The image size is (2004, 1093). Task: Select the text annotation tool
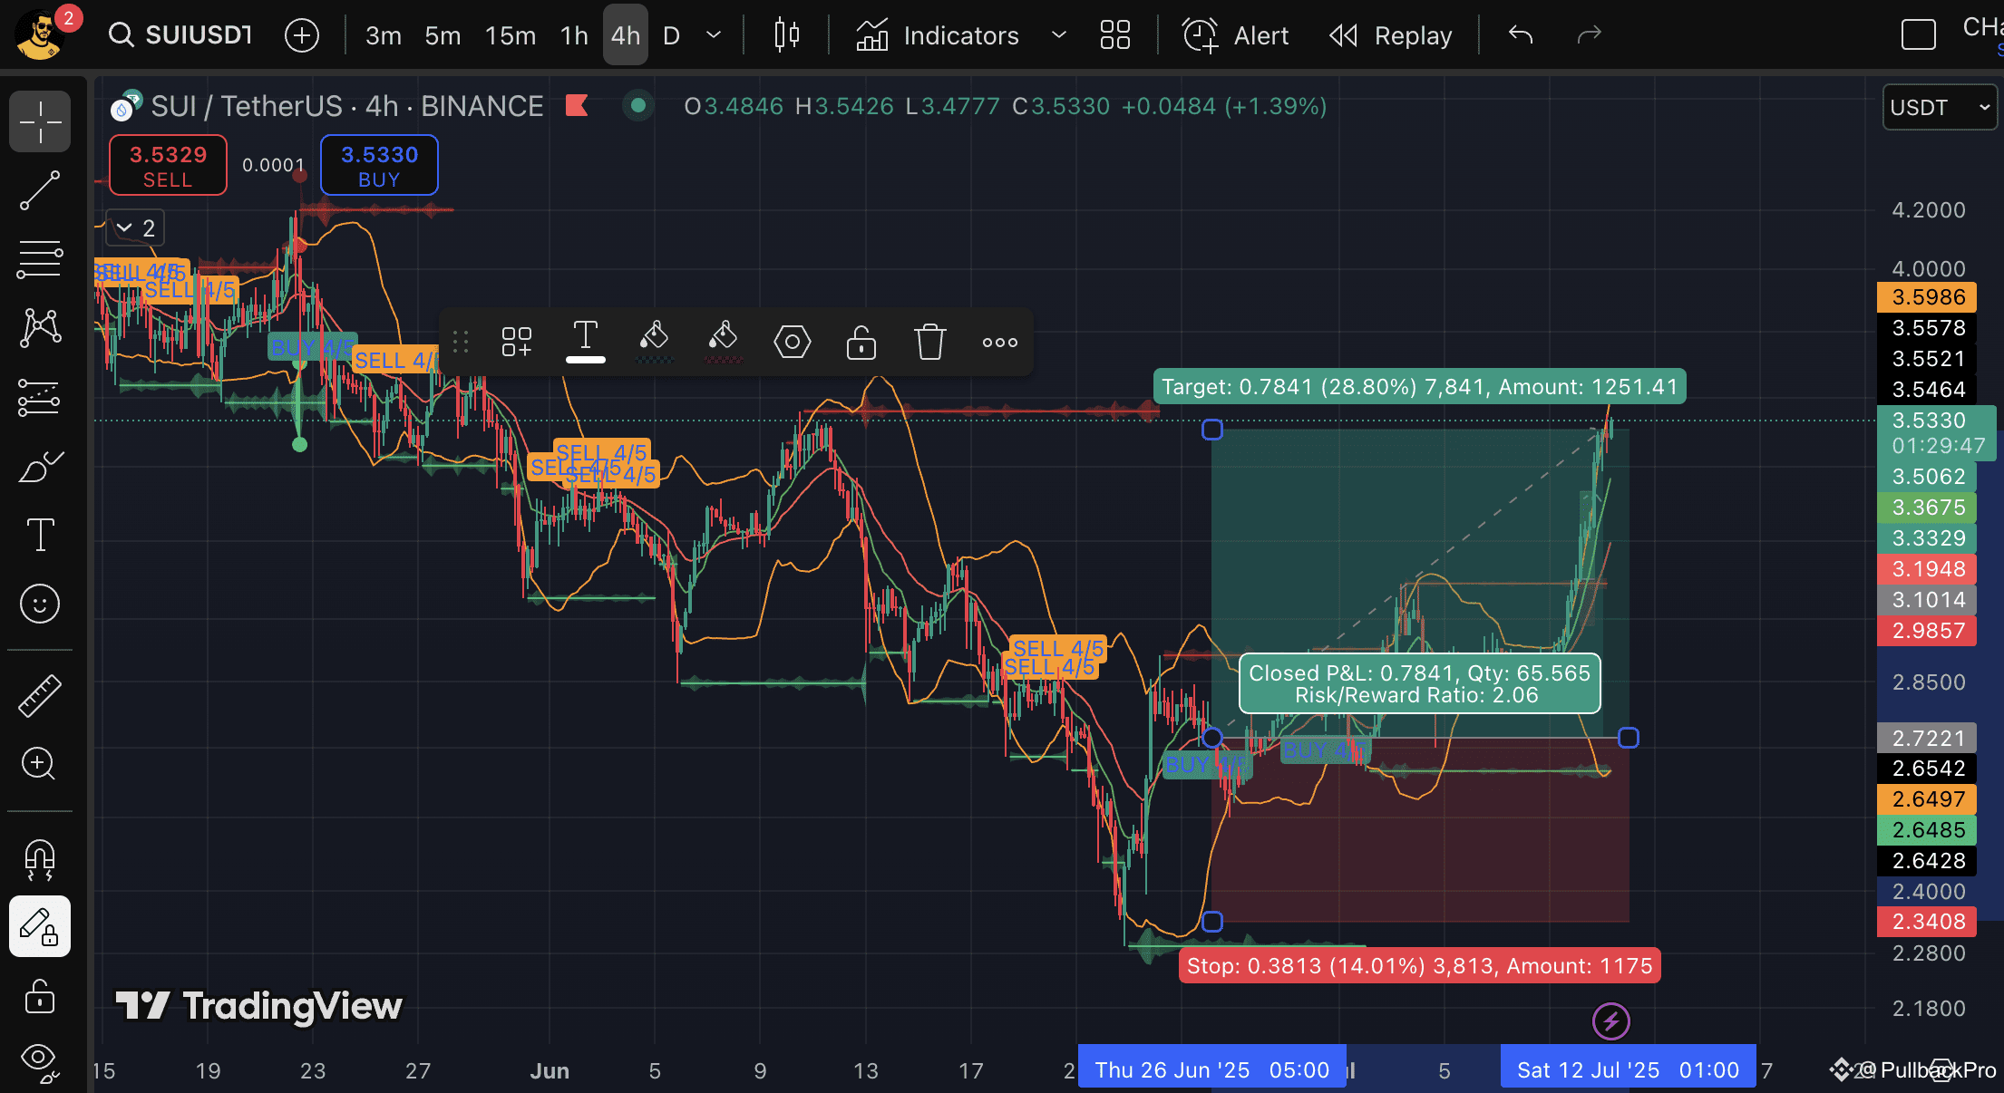click(x=40, y=535)
